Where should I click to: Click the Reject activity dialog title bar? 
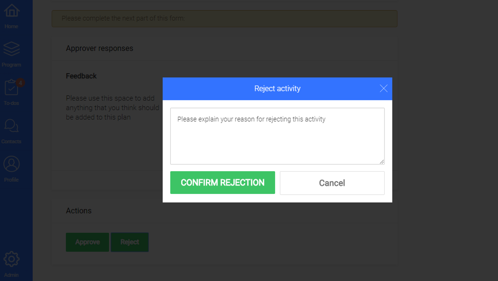point(277,89)
